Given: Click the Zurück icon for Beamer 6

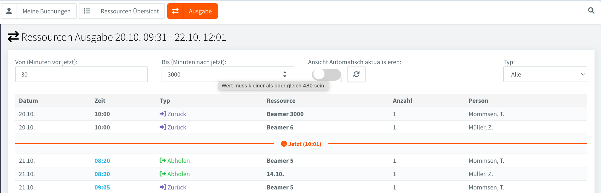Looking at the screenshot, I should [x=163, y=127].
